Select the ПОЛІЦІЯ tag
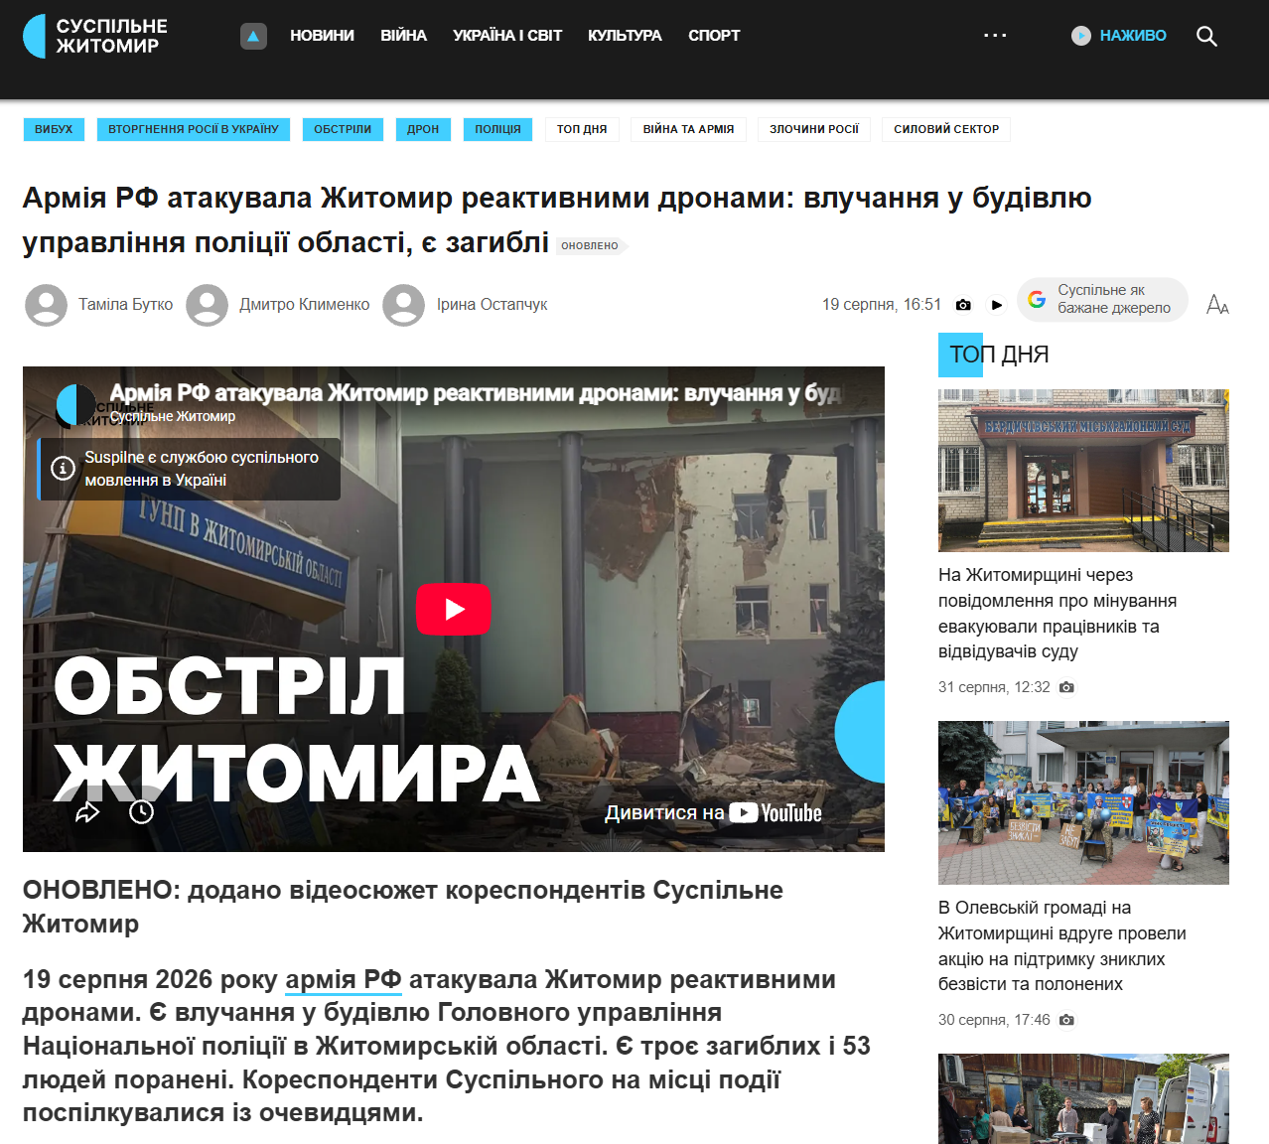This screenshot has width=1269, height=1144. (497, 129)
